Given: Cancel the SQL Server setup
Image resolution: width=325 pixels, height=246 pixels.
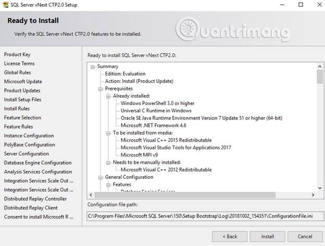Looking at the screenshot, I should [x=305, y=237].
